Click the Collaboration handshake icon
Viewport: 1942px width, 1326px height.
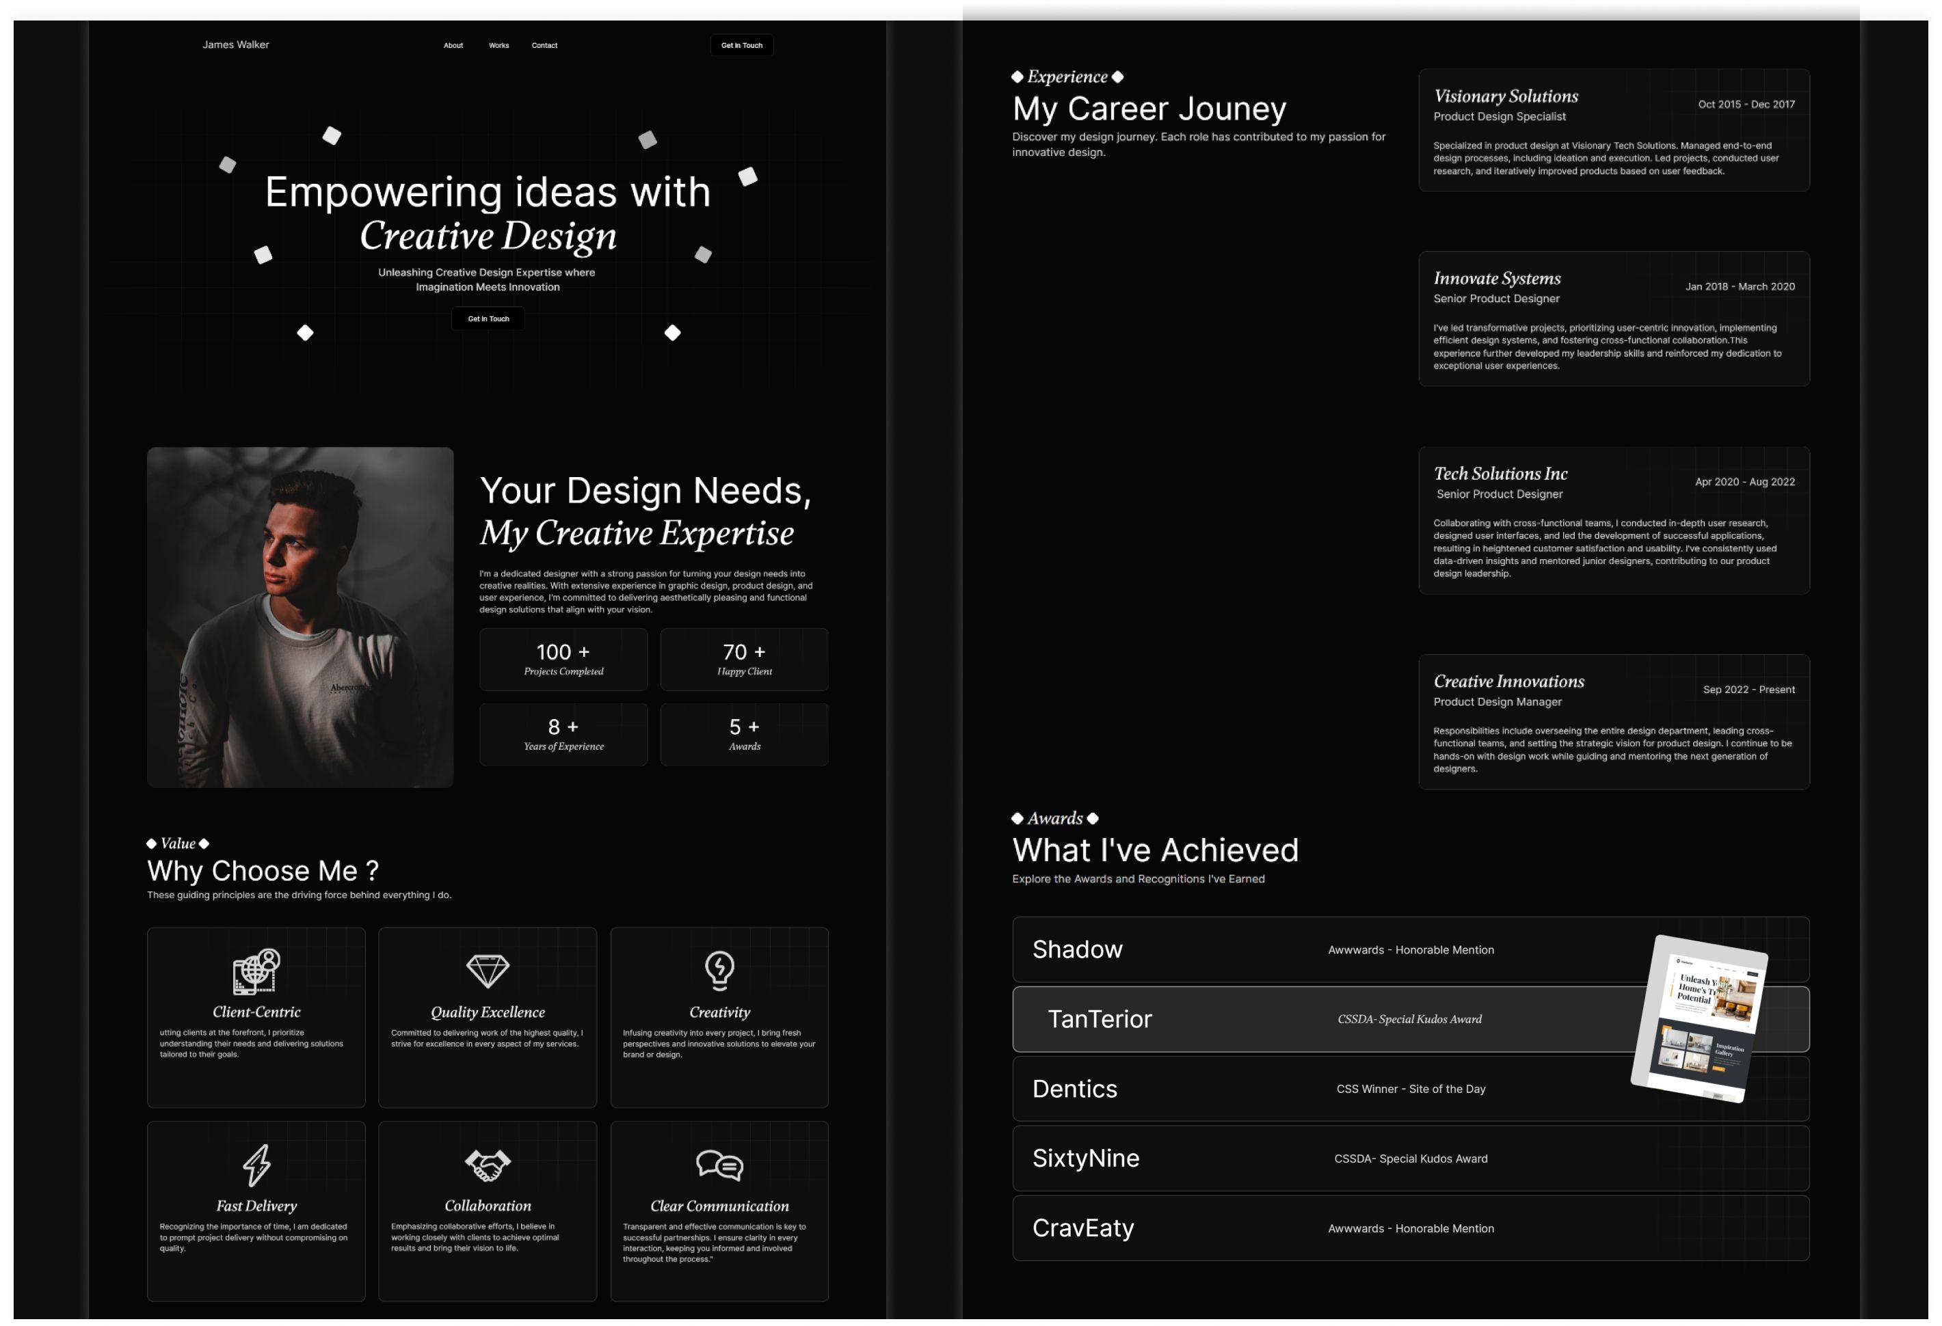pyautogui.click(x=487, y=1165)
